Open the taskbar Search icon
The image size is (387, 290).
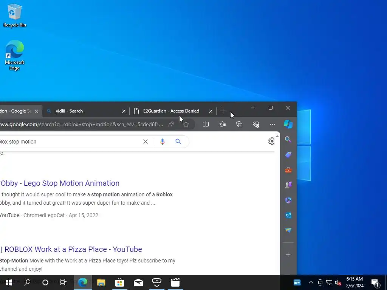click(x=27, y=282)
